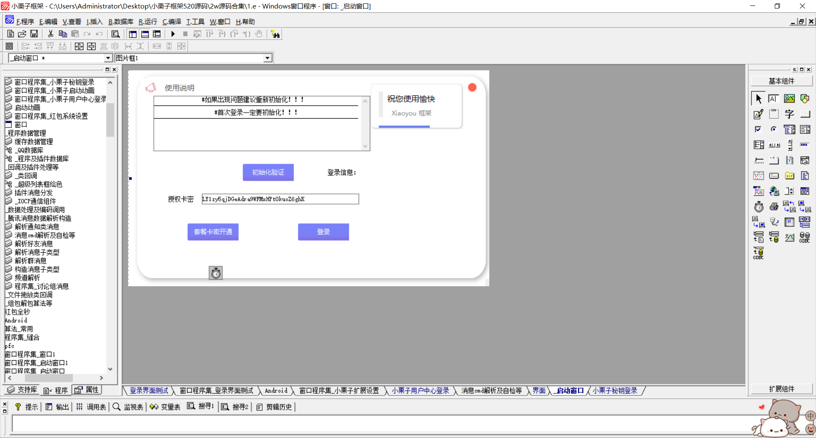The width and height of the screenshot is (816, 438).
Task: Open the C.编译 menu
Action: tap(171, 22)
